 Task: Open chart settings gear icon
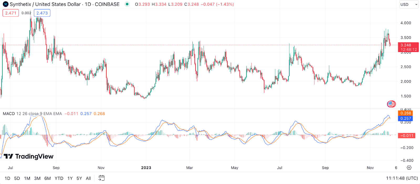coord(409,167)
